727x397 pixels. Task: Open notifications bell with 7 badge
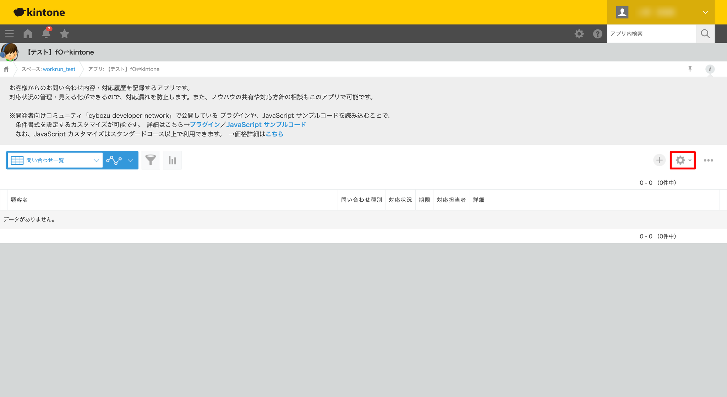click(46, 34)
